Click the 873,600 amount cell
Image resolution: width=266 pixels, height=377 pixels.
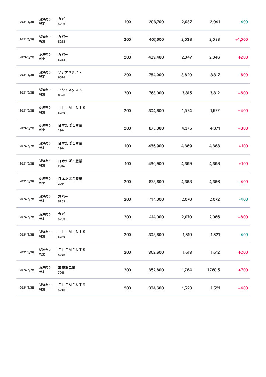(x=156, y=182)
